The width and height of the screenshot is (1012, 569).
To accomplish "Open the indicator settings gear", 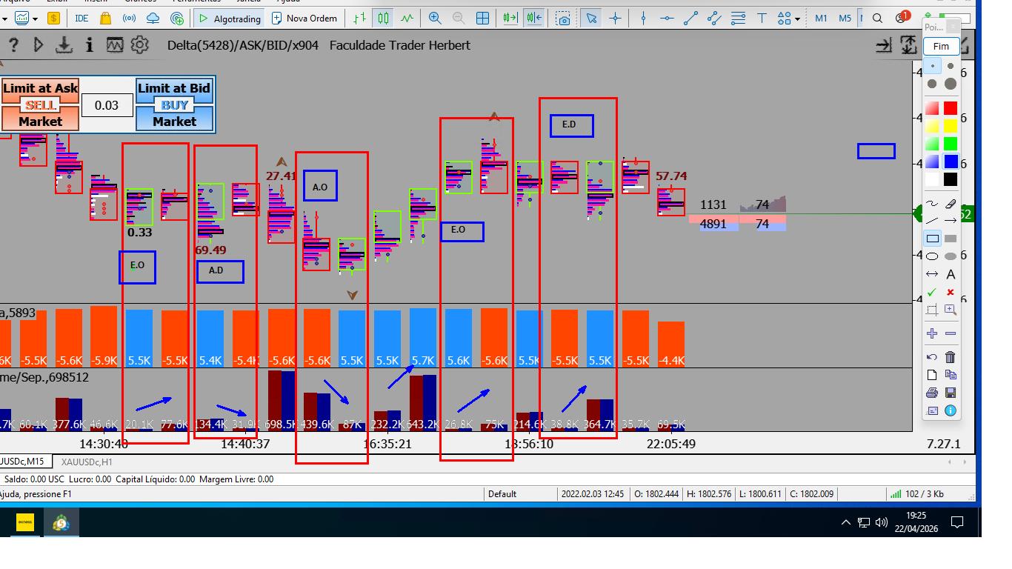I will pyautogui.click(x=139, y=45).
